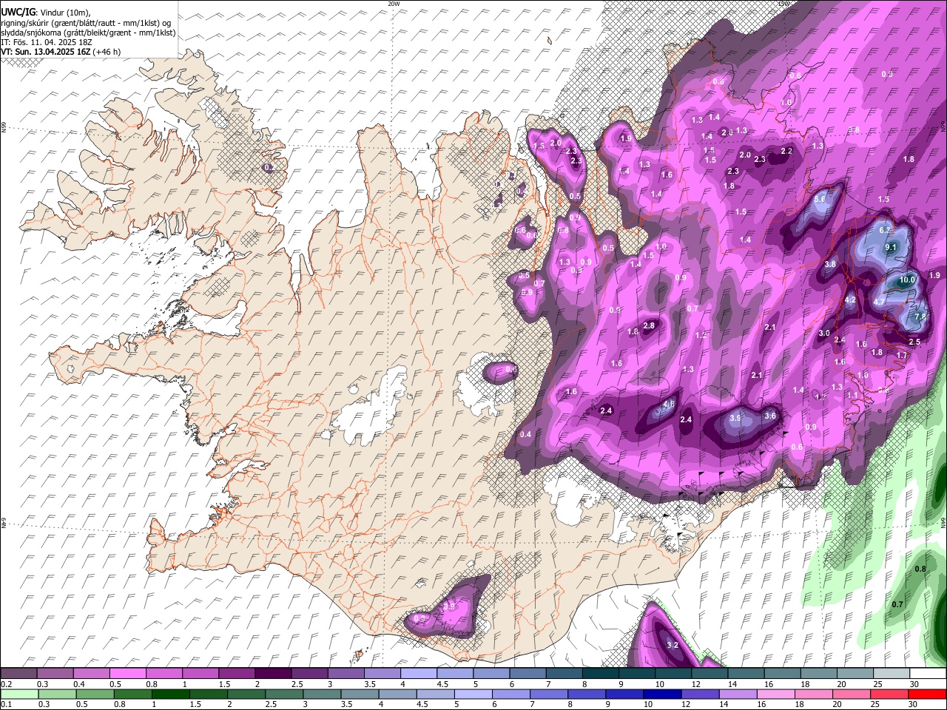Screen dimensions: 947x710
Task: Select the '2.8' value on the map
Action: (650, 325)
